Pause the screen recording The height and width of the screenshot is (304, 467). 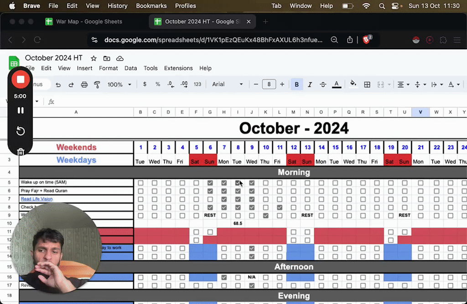20,110
